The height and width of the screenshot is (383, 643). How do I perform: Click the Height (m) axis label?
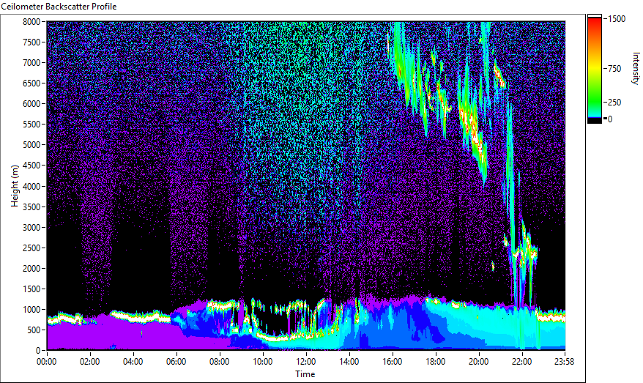(15, 186)
